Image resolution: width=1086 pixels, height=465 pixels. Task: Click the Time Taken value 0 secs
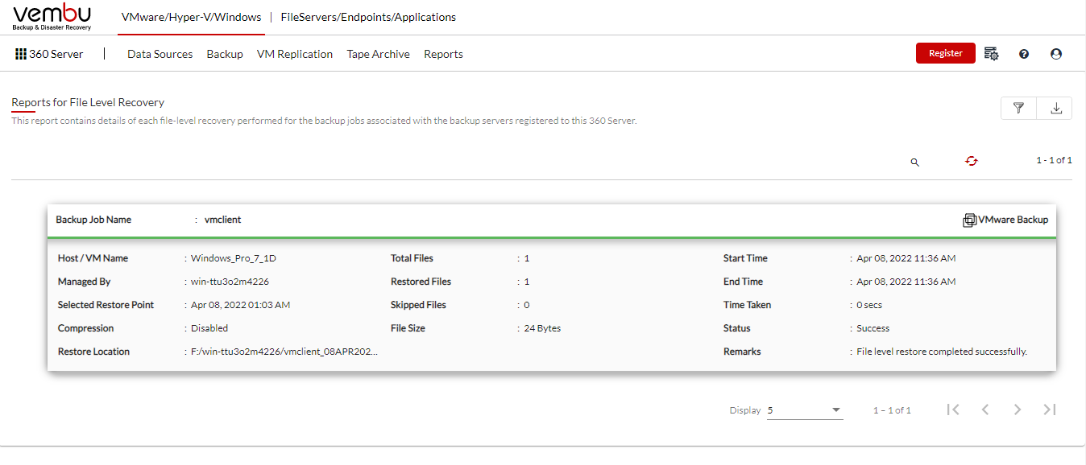click(871, 305)
